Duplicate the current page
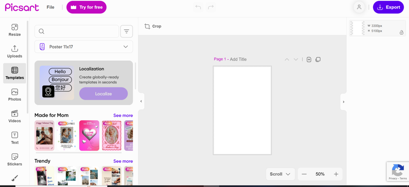Screen dimensions: 409x187 click(318, 60)
